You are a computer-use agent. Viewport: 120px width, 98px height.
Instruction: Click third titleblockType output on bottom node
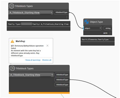click(x=62, y=85)
